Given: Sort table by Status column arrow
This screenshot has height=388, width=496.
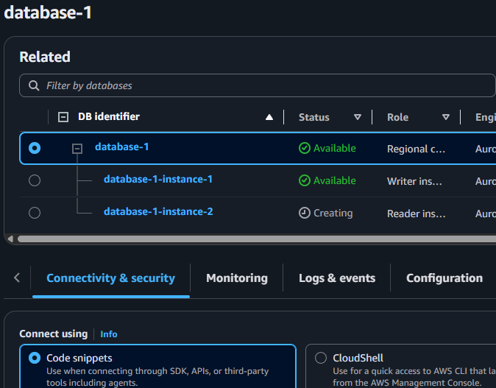Looking at the screenshot, I should [x=358, y=117].
